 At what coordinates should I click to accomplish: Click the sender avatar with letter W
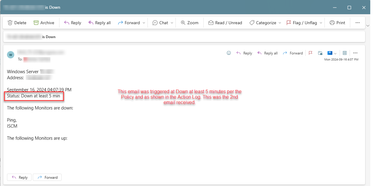point(11,55)
